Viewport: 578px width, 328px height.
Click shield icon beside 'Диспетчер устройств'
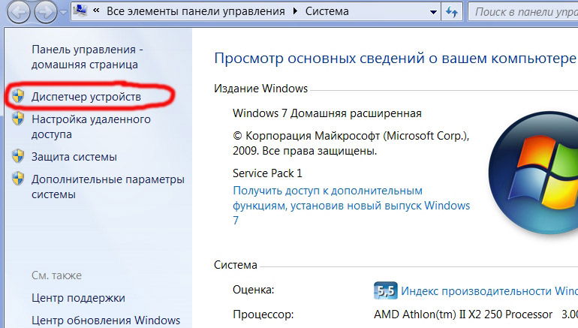(x=18, y=96)
